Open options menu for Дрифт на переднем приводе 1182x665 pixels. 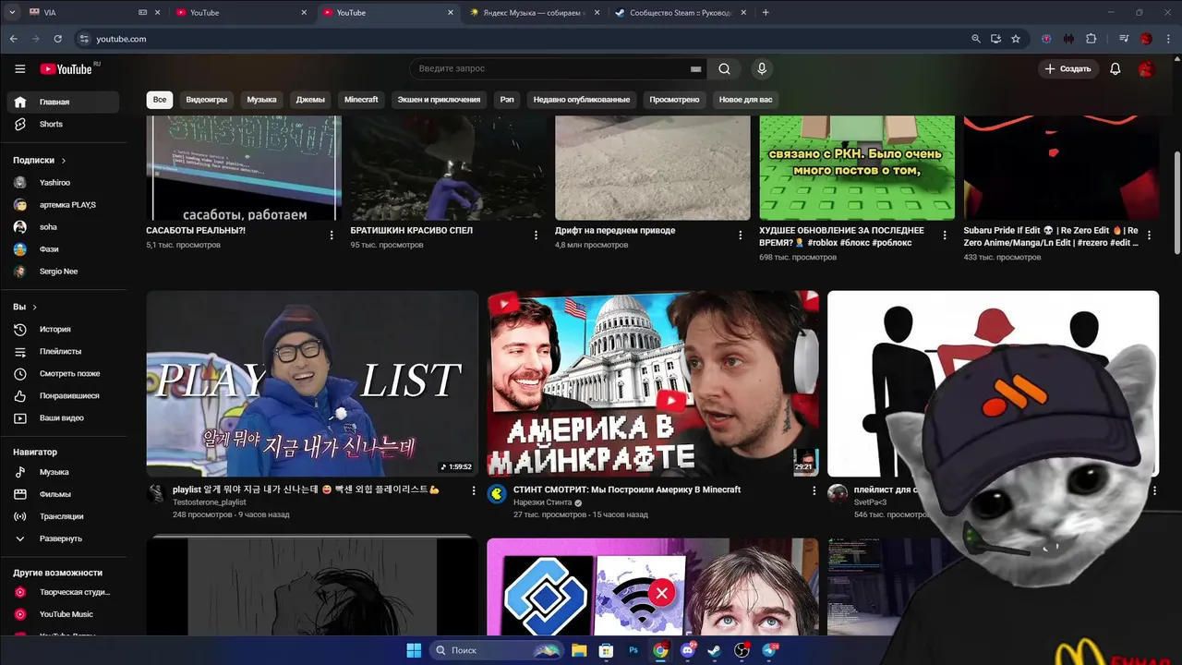[x=741, y=236]
